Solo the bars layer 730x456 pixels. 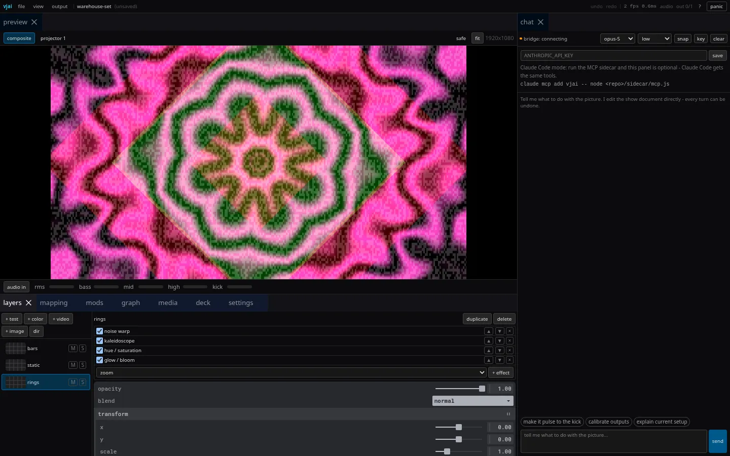(x=83, y=349)
